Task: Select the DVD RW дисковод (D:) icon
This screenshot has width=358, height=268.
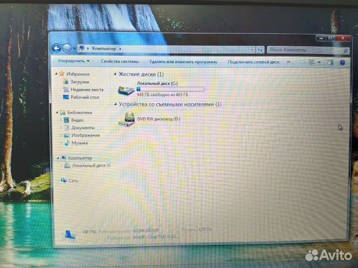Action: (x=127, y=120)
